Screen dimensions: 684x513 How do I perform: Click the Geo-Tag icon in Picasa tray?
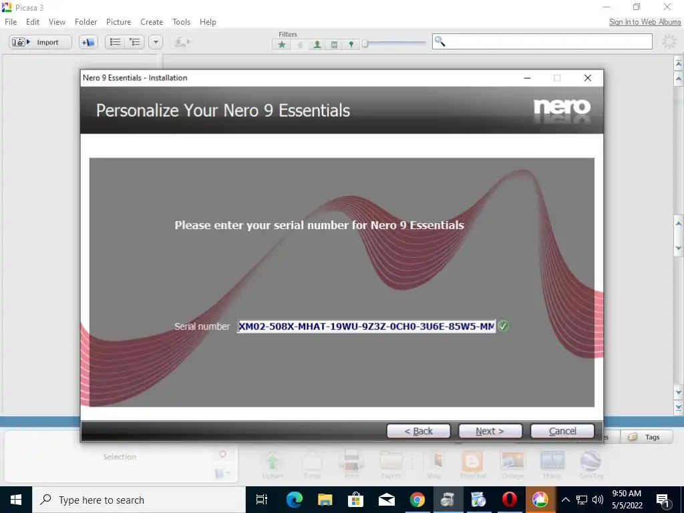pyautogui.click(x=591, y=465)
